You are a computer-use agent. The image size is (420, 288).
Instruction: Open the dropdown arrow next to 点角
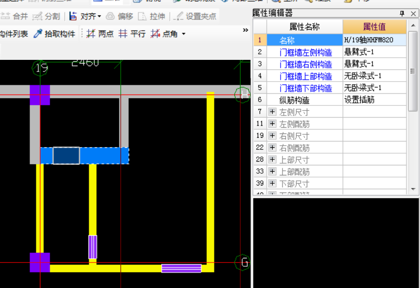click(x=183, y=34)
